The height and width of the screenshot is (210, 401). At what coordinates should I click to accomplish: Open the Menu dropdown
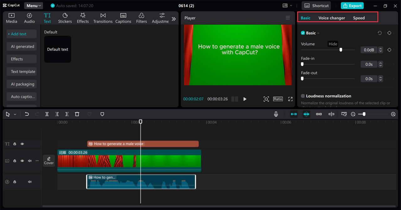click(x=34, y=6)
